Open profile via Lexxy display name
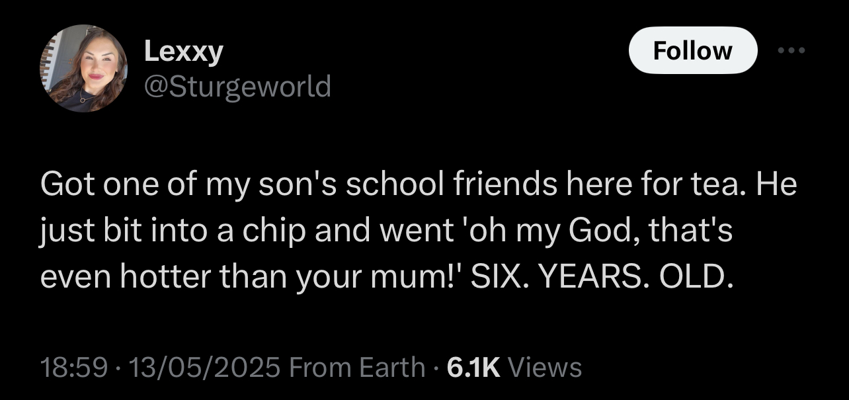 click(183, 52)
